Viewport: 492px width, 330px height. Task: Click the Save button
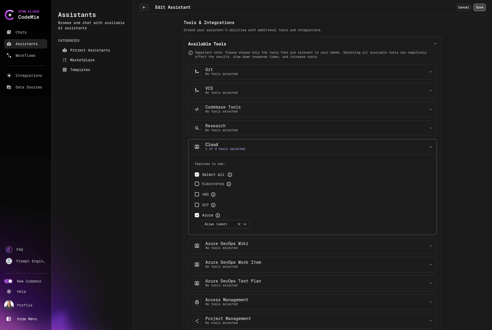pyautogui.click(x=479, y=7)
